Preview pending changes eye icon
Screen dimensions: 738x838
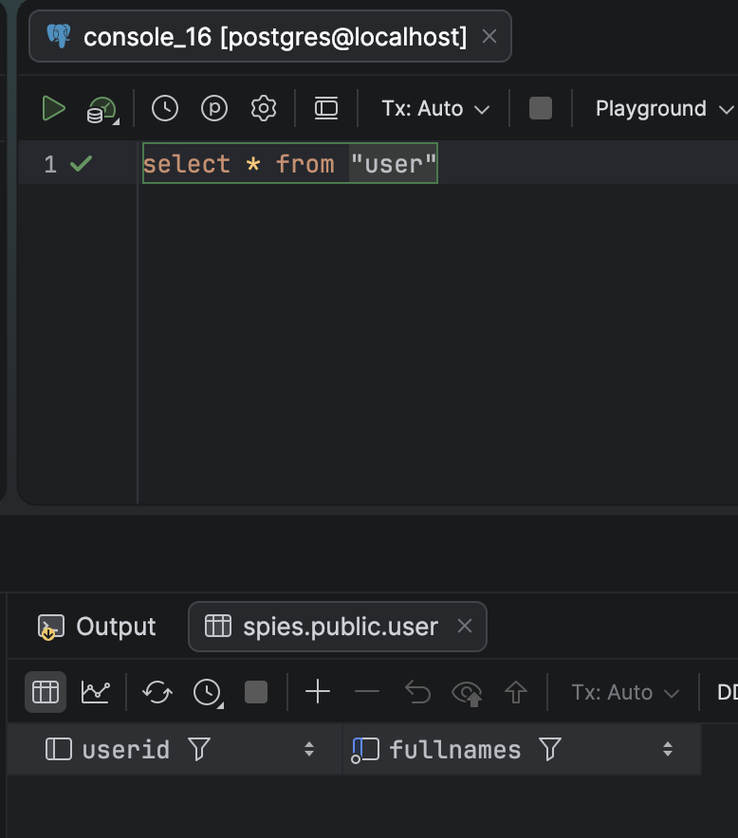point(467,693)
